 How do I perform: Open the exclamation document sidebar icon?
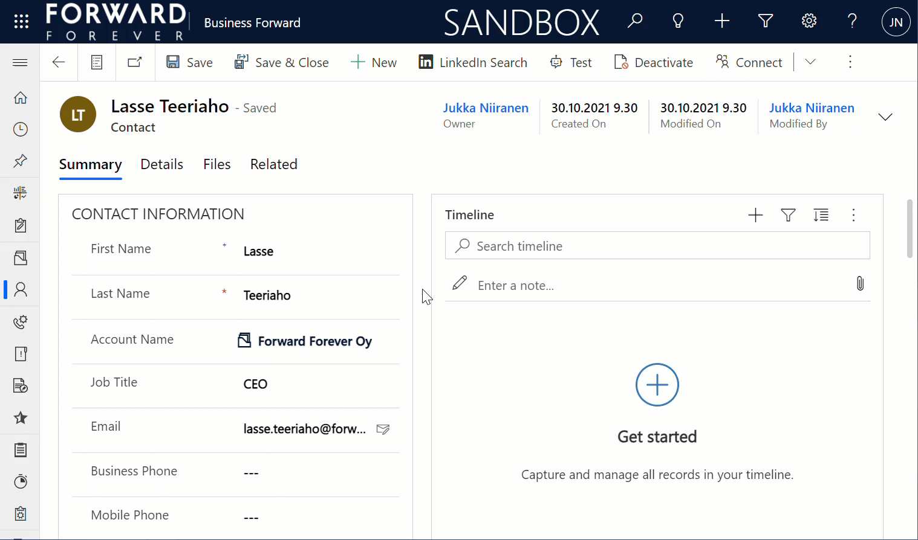pos(21,353)
